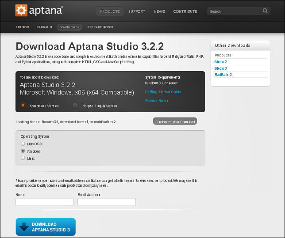Image resolution: width=285 pixels, height=238 pixels.
Task: Open the Release Notes sub-navigation tab
Action: tap(100, 27)
